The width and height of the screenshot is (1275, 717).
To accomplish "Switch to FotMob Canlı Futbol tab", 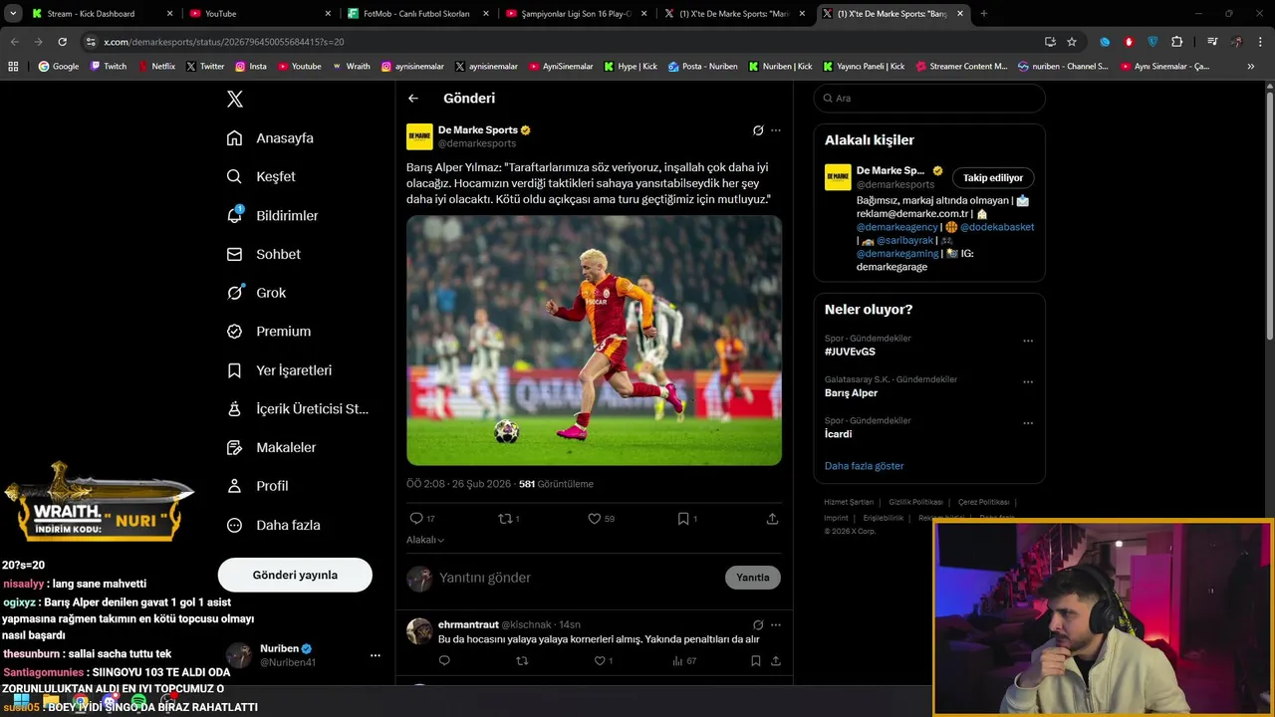I will [x=417, y=14].
